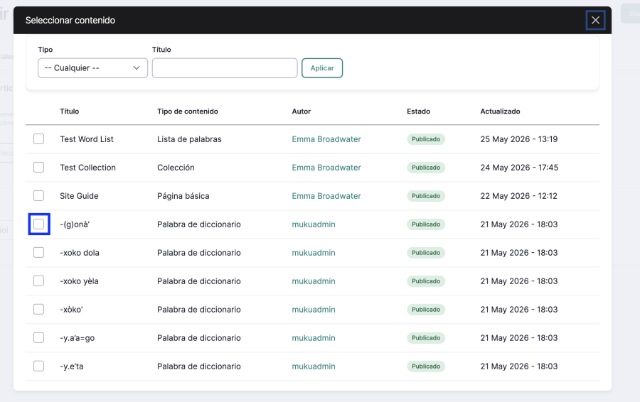Tick the -(g)onà' checkbox
The image size is (640, 402).
click(x=39, y=224)
